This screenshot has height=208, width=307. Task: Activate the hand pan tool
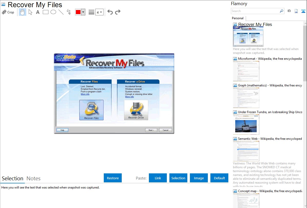tap(22, 12)
